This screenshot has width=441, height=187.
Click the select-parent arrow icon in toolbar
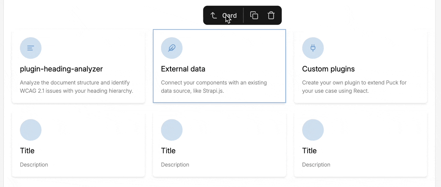point(214,15)
